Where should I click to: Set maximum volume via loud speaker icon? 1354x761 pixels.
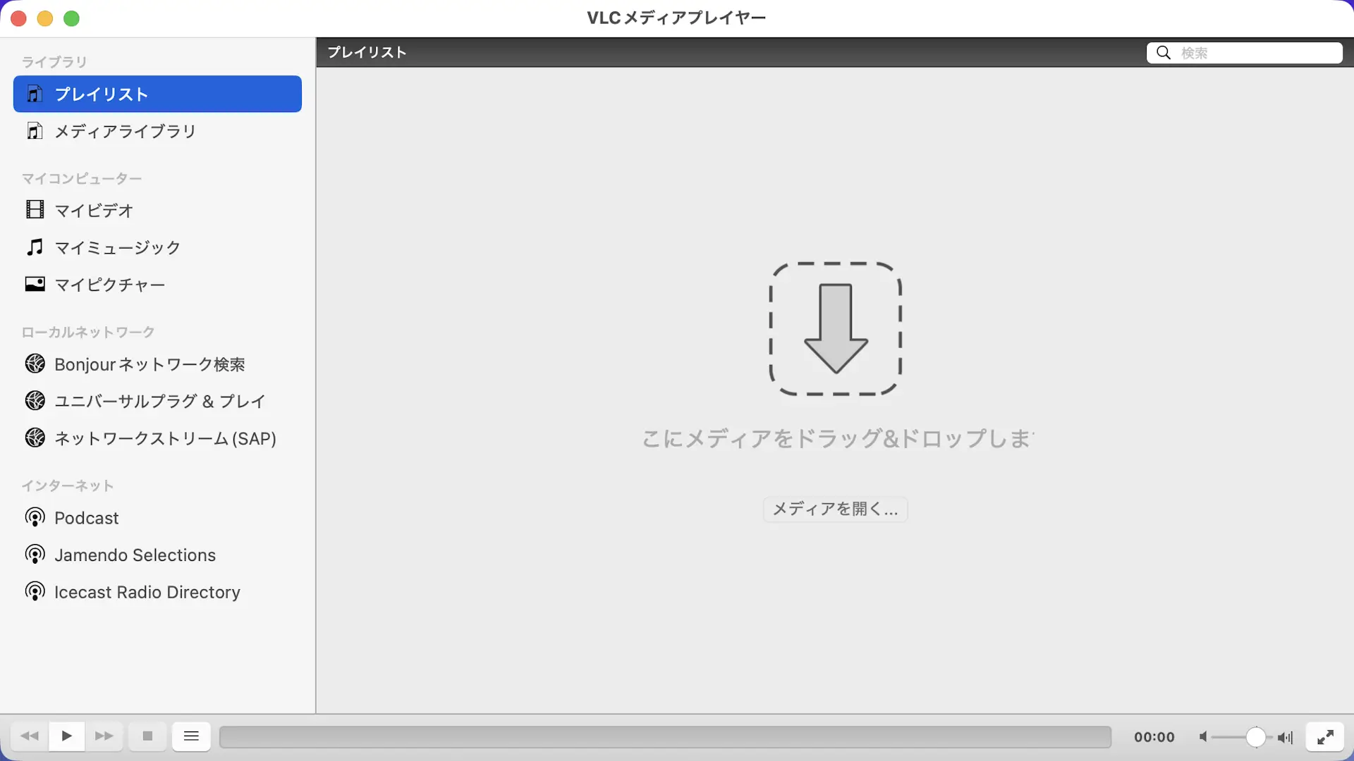coord(1286,737)
